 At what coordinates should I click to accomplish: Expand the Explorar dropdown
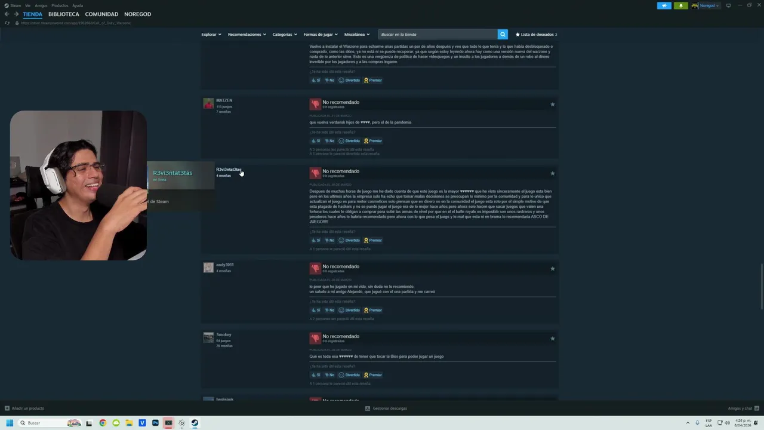click(211, 34)
